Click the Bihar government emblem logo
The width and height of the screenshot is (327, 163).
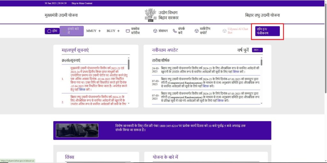click(x=150, y=15)
